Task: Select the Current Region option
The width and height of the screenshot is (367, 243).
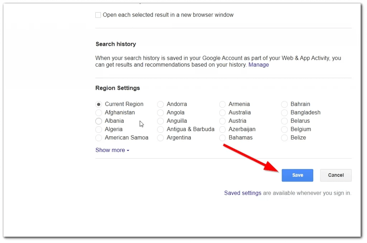Action: click(99, 104)
